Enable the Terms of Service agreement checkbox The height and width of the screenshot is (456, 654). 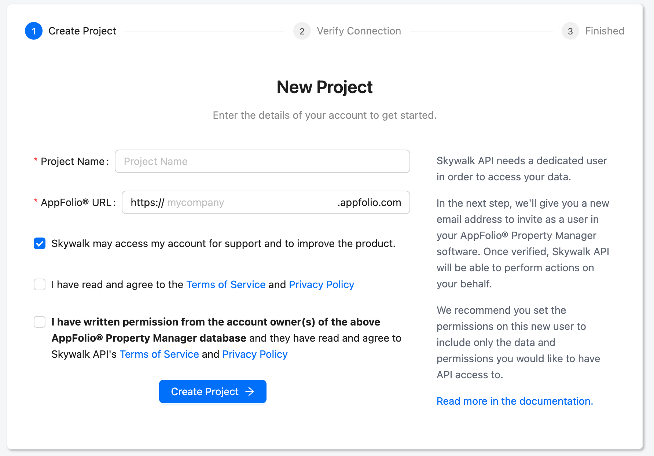coord(39,284)
